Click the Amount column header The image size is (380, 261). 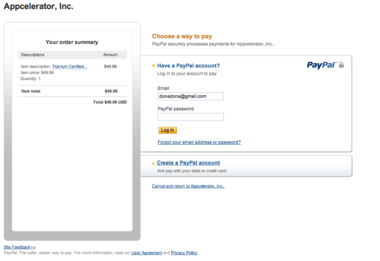click(x=110, y=55)
